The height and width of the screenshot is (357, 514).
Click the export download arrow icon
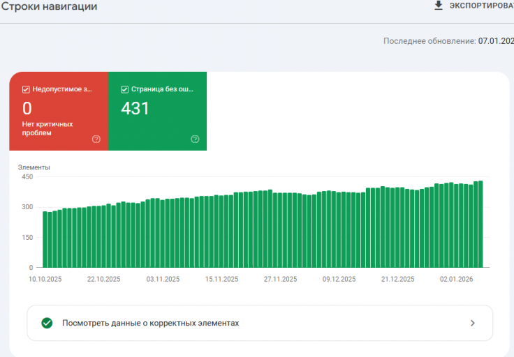439,6
